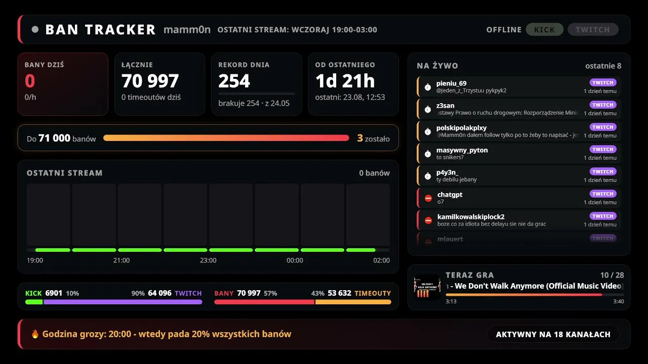Viewport: 648px width, 364px height.
Task: Click the TWITCH badge on chatgpt row
Action: [x=603, y=194]
